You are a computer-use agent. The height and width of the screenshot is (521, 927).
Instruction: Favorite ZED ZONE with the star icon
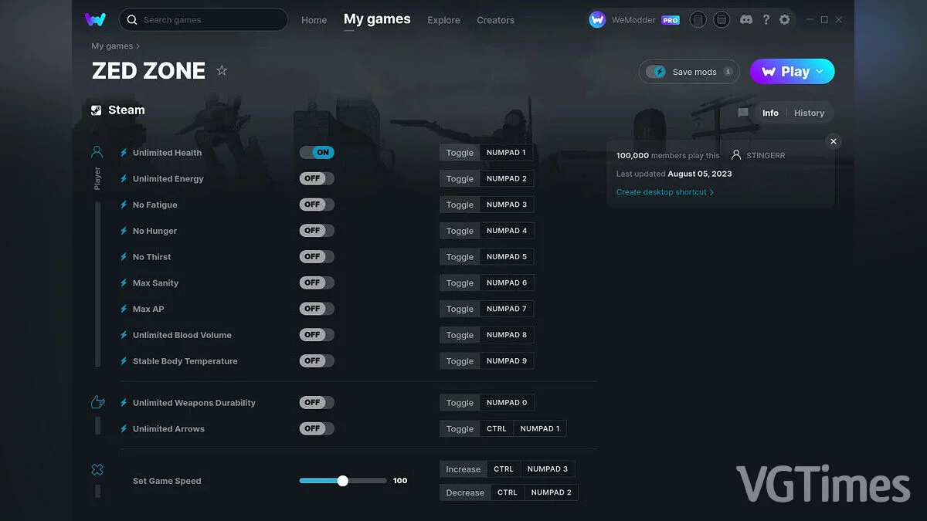point(222,71)
